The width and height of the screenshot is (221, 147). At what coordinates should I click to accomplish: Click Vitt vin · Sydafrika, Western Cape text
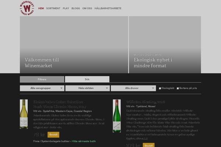point(63,111)
